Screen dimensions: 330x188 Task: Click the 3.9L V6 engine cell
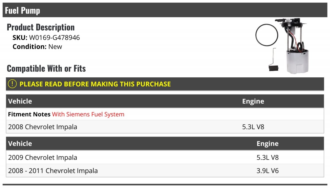click(x=267, y=171)
